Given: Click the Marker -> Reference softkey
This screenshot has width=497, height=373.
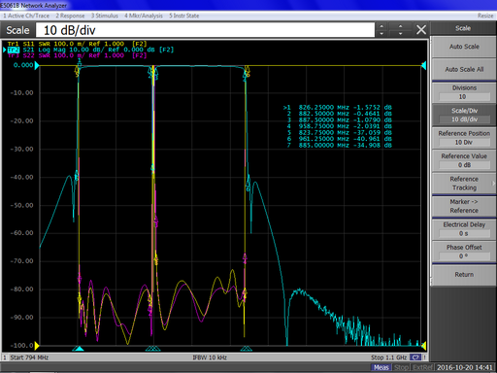Looking at the screenshot, I should tap(464, 206).
